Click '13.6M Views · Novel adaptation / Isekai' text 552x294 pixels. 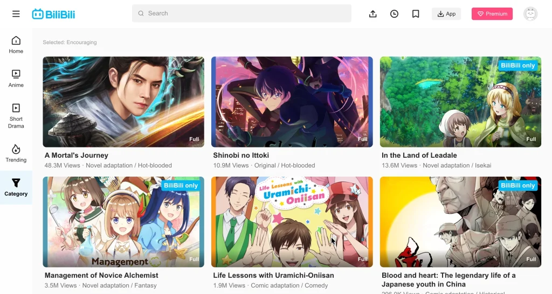(437, 165)
